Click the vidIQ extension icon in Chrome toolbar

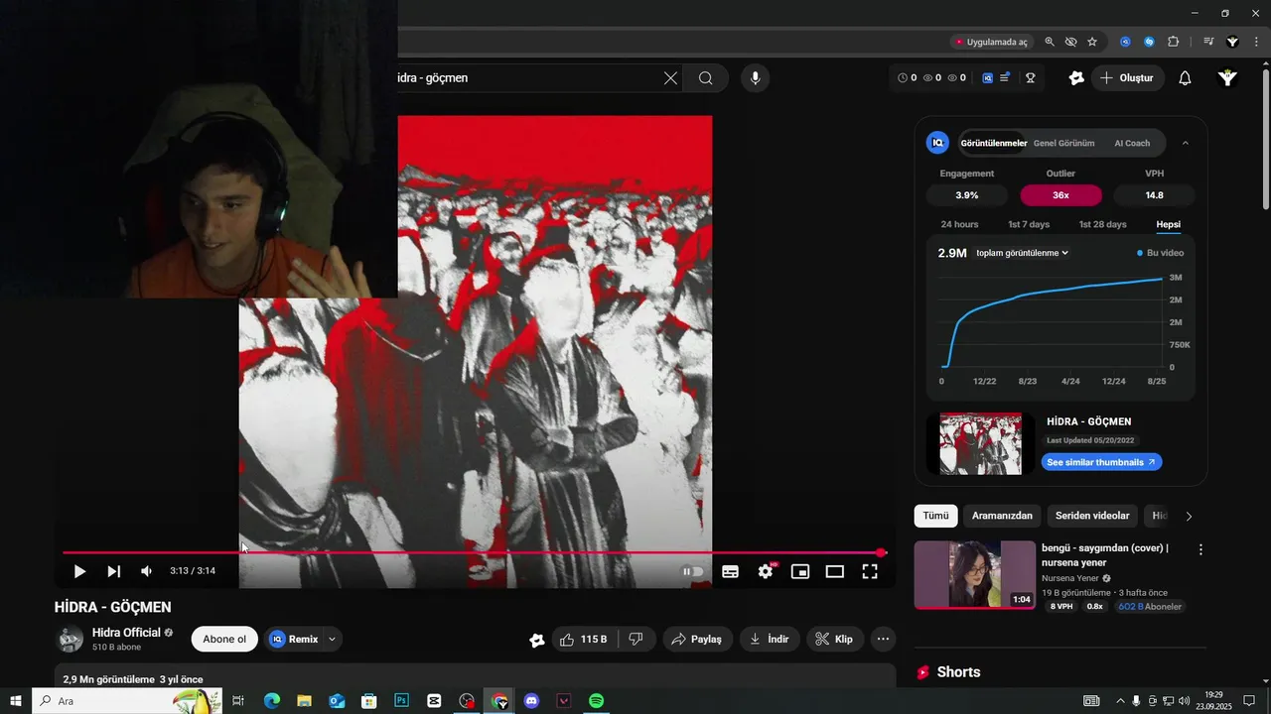pyautogui.click(x=1125, y=42)
